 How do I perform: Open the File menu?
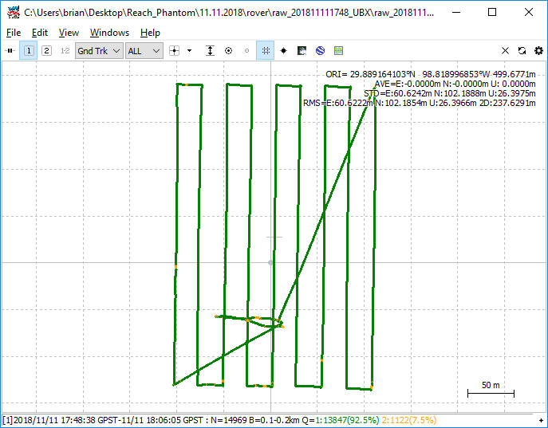point(14,33)
